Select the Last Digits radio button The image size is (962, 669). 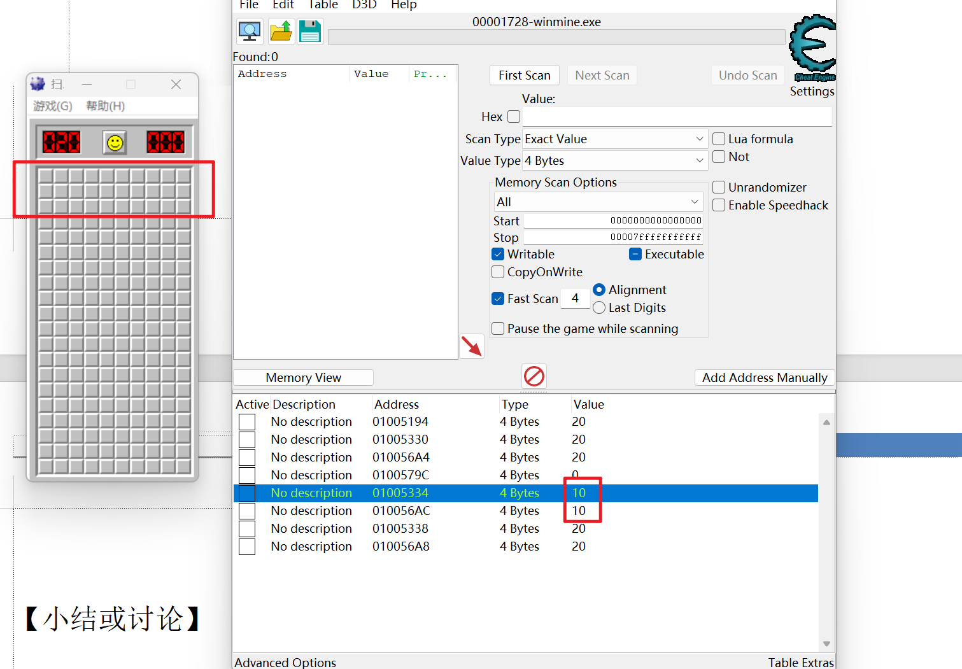[x=599, y=307]
